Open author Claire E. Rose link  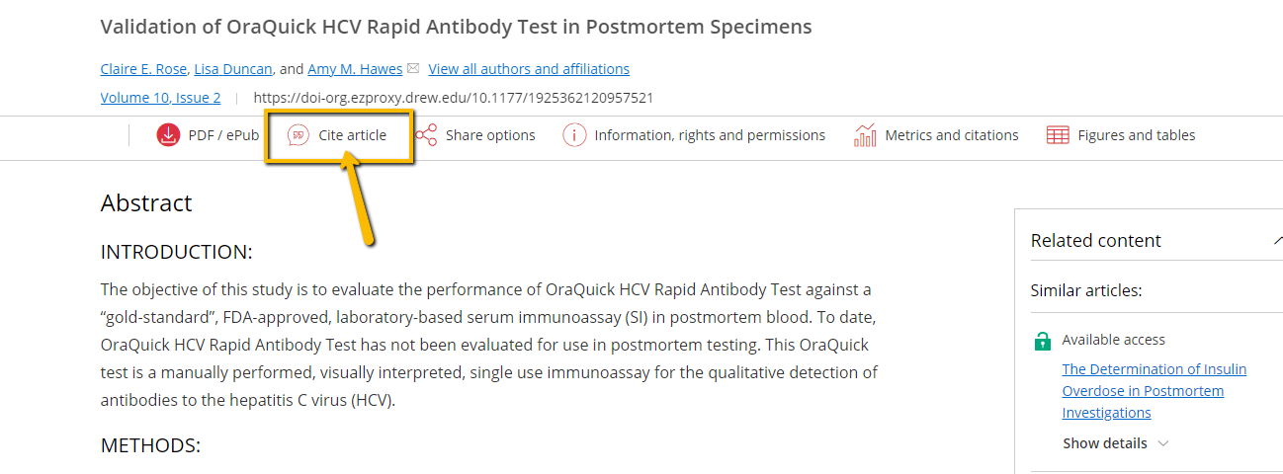pos(144,69)
